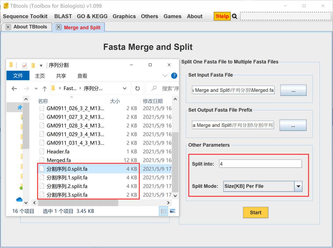
Task: Browse for the input fasta file
Action: pyautogui.click(x=293, y=90)
